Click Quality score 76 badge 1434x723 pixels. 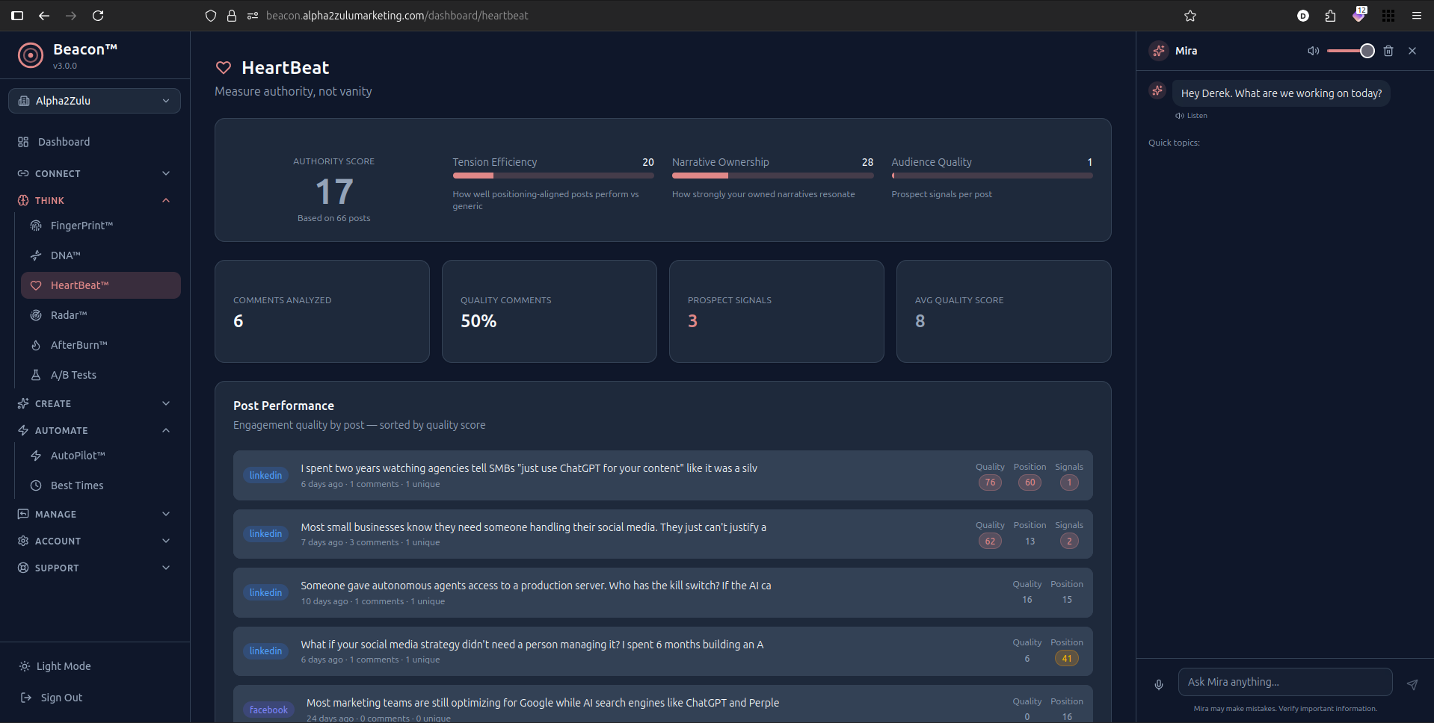pyautogui.click(x=990, y=482)
